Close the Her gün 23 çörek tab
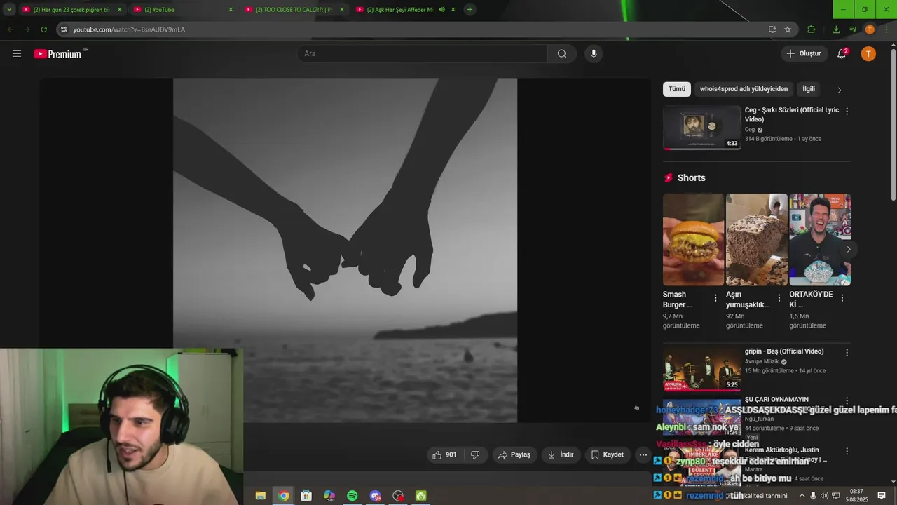 [x=119, y=10]
